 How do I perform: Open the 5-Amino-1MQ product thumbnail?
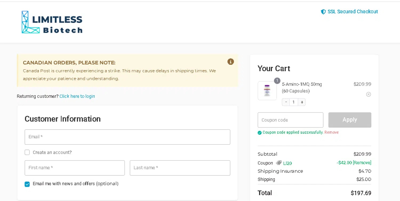click(267, 91)
